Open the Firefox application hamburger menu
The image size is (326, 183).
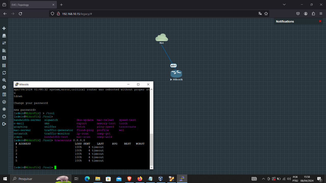(x=321, y=14)
